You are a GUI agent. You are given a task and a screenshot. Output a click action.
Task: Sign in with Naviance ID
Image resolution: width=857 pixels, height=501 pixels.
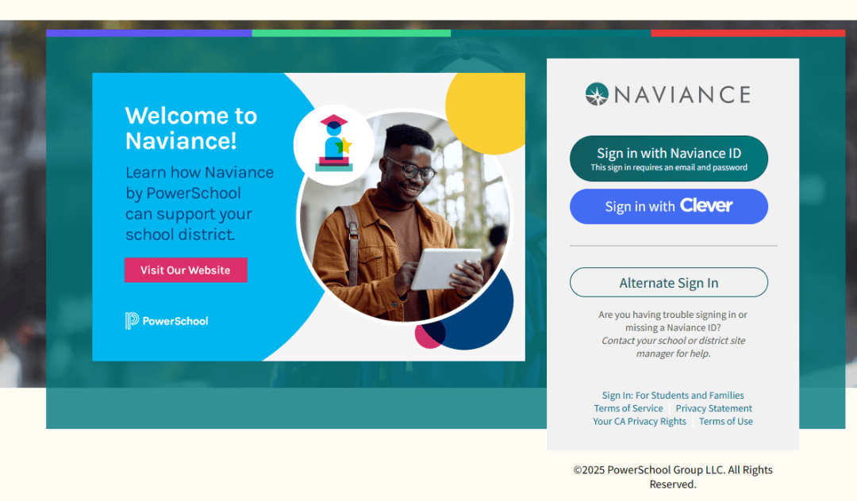tap(668, 159)
